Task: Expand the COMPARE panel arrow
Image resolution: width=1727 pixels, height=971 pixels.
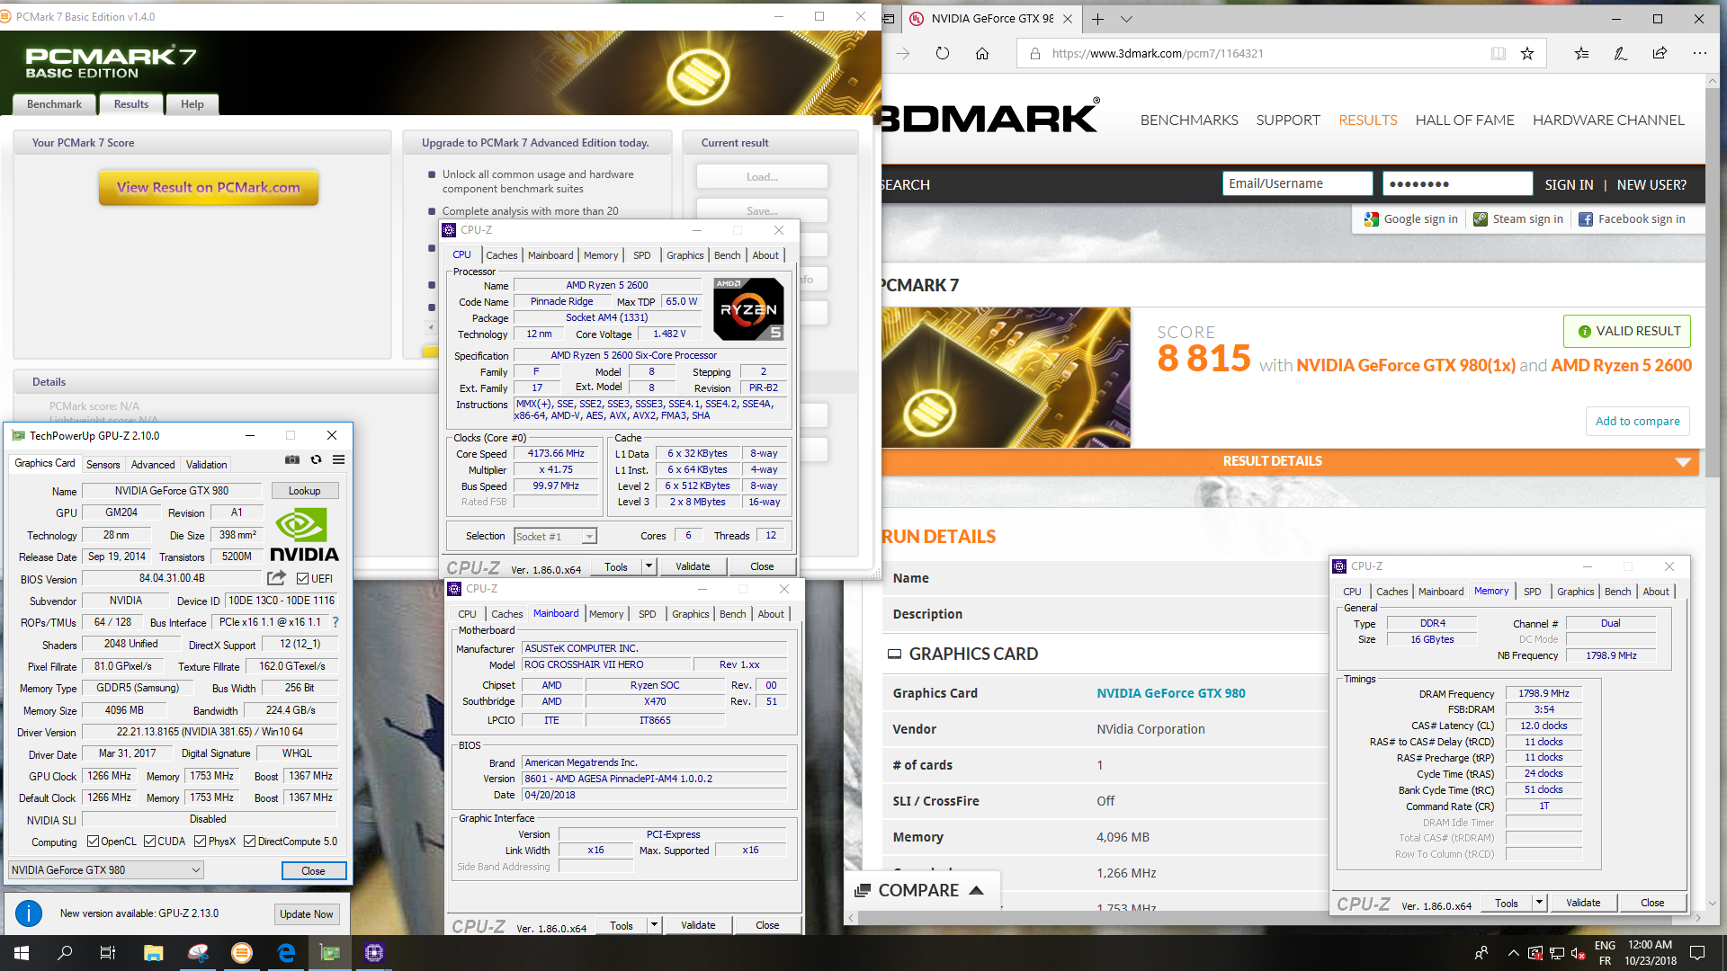Action: pyautogui.click(x=976, y=890)
